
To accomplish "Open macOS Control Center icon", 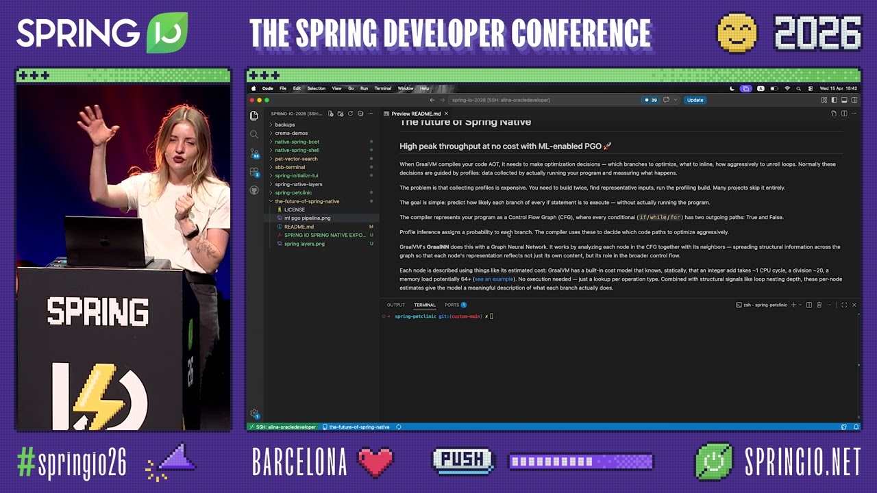I will (811, 88).
